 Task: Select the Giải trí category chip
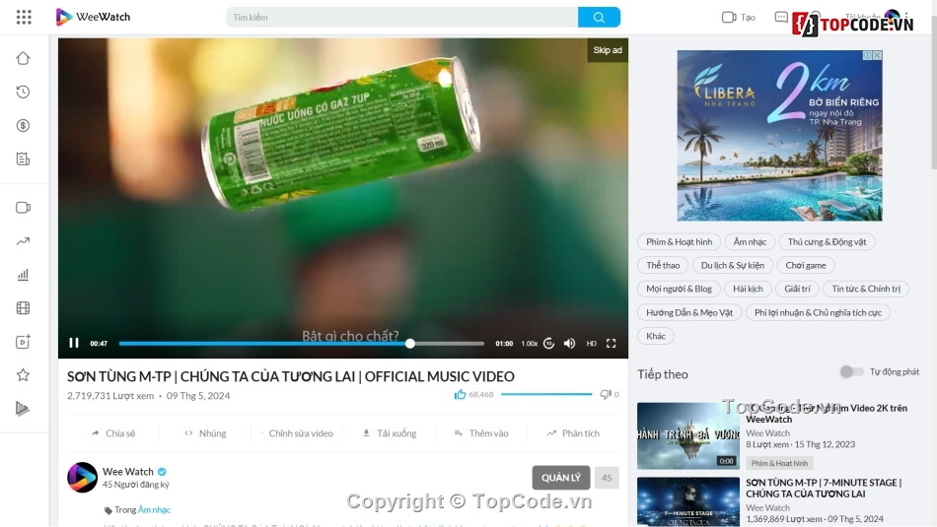point(797,289)
